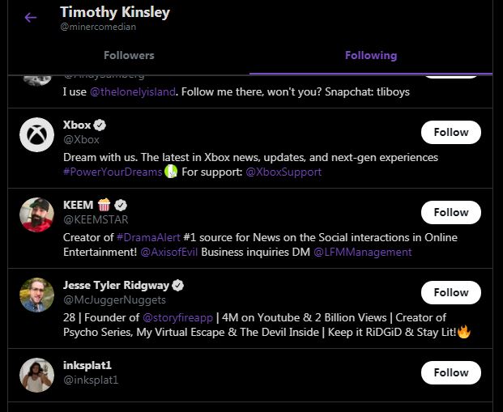
Task: Click Jesse Tyler Ridgway's verified badge
Action: click(177, 286)
